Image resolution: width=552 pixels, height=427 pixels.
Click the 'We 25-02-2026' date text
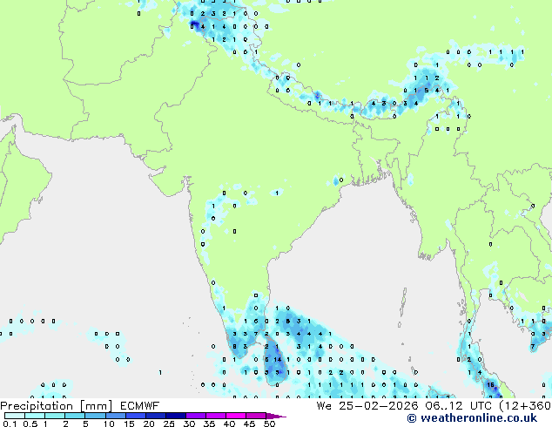click(367, 406)
